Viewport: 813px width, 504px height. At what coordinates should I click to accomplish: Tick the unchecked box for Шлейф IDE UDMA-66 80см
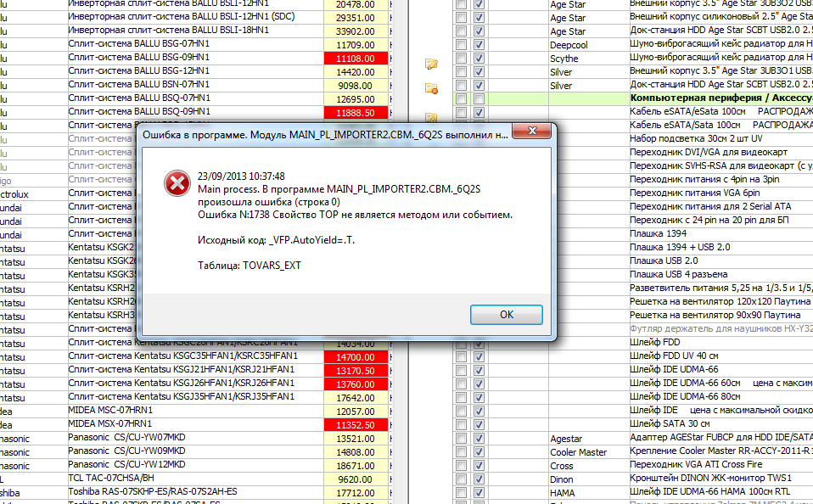(461, 397)
